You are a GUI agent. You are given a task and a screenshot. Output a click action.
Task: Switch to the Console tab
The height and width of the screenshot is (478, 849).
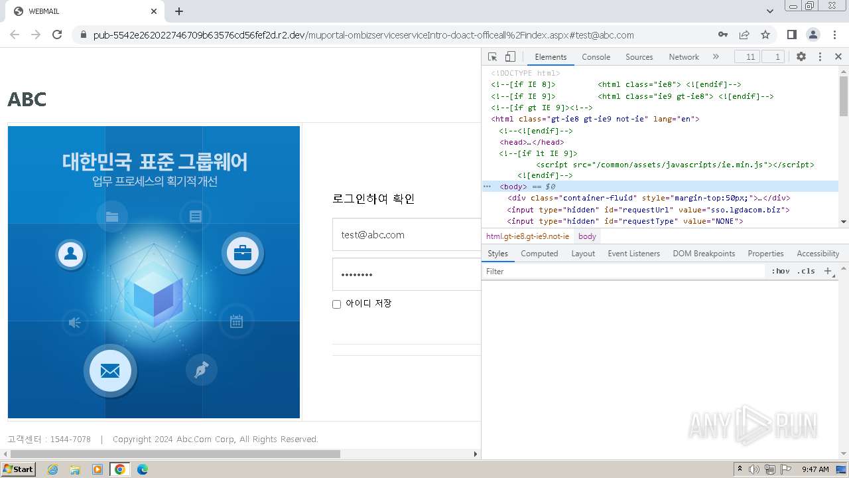click(596, 57)
